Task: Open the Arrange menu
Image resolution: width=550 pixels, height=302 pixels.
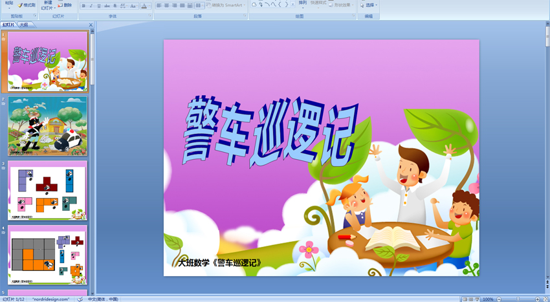Action: click(303, 5)
